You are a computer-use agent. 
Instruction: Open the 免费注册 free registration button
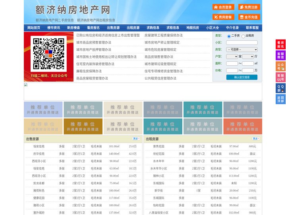249,7
